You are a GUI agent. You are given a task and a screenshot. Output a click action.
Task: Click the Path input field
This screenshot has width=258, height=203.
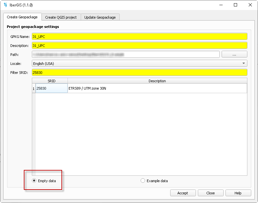pyautogui.click(x=125, y=55)
